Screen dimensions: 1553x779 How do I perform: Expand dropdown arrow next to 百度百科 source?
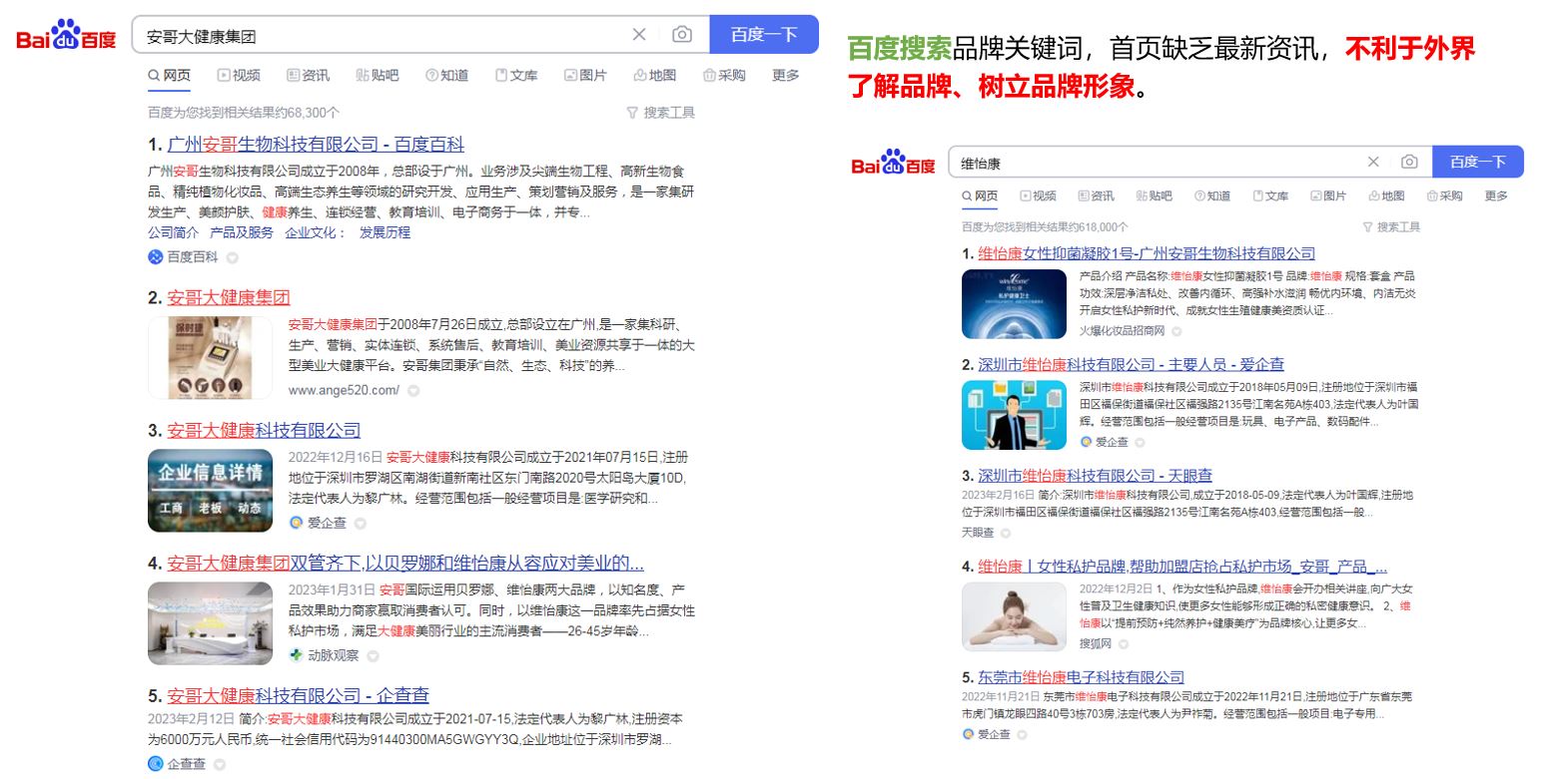233,257
